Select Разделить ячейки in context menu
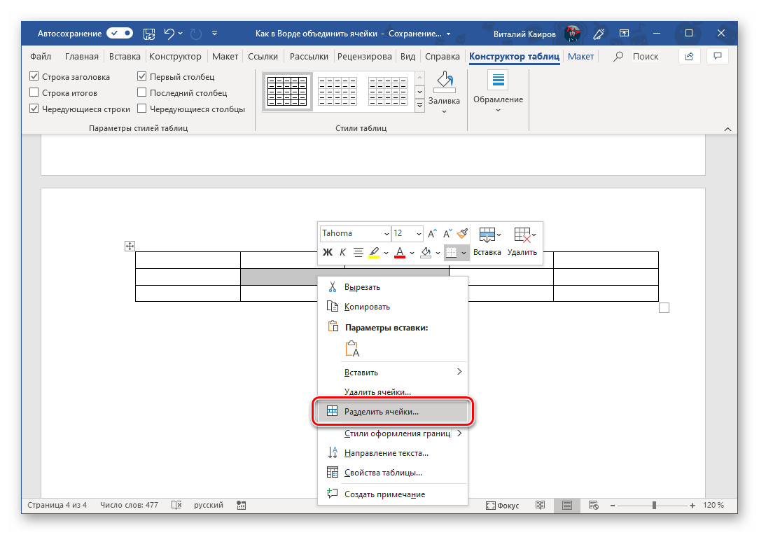The width and height of the screenshot is (759, 535). click(x=393, y=412)
